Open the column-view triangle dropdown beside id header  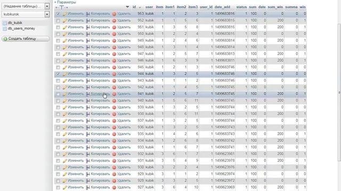coord(127,7)
